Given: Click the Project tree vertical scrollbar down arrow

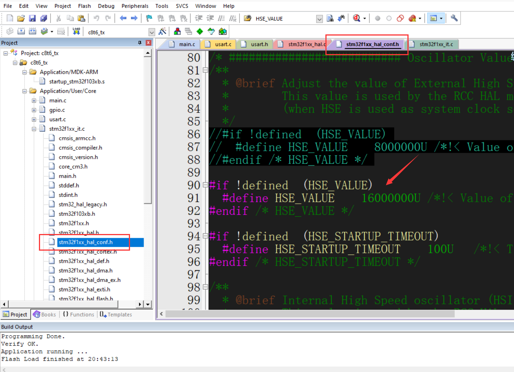Looking at the screenshot, I should (x=148, y=304).
